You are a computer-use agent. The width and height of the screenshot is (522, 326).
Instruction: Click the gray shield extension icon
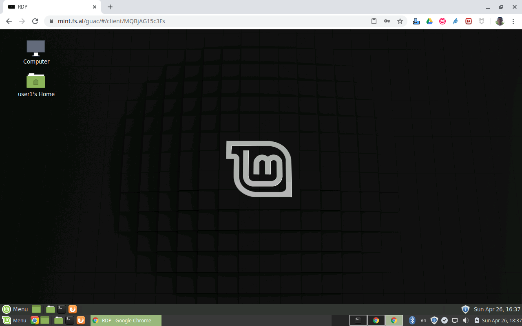pos(482,21)
